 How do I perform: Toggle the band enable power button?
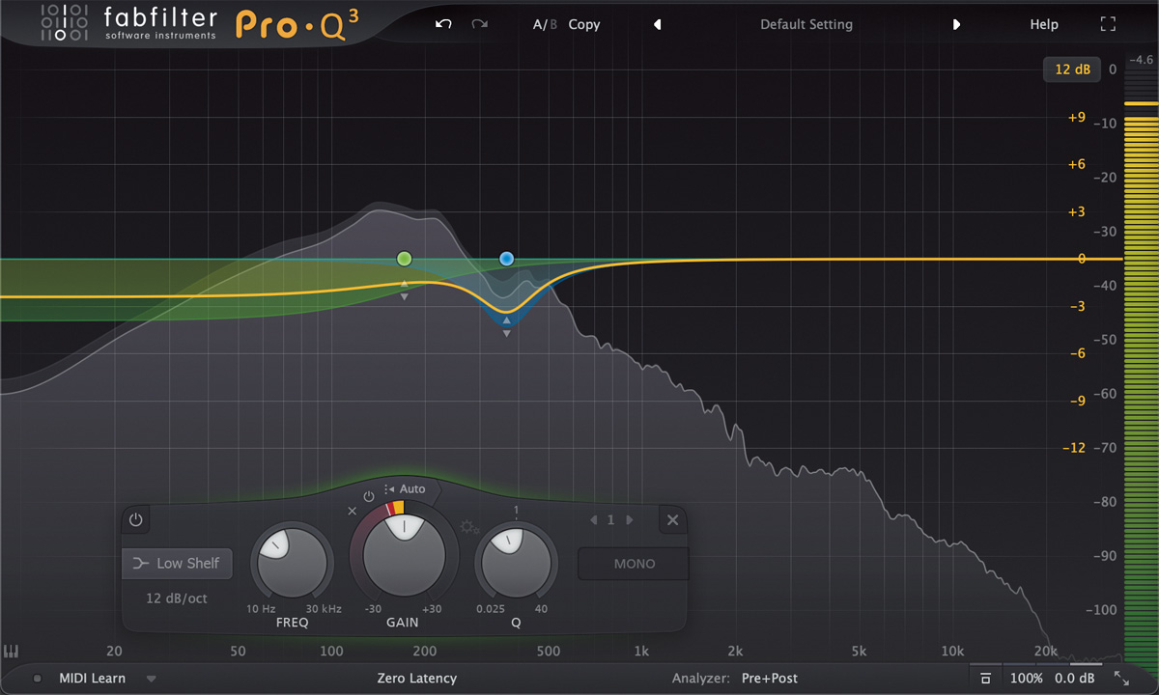click(135, 520)
